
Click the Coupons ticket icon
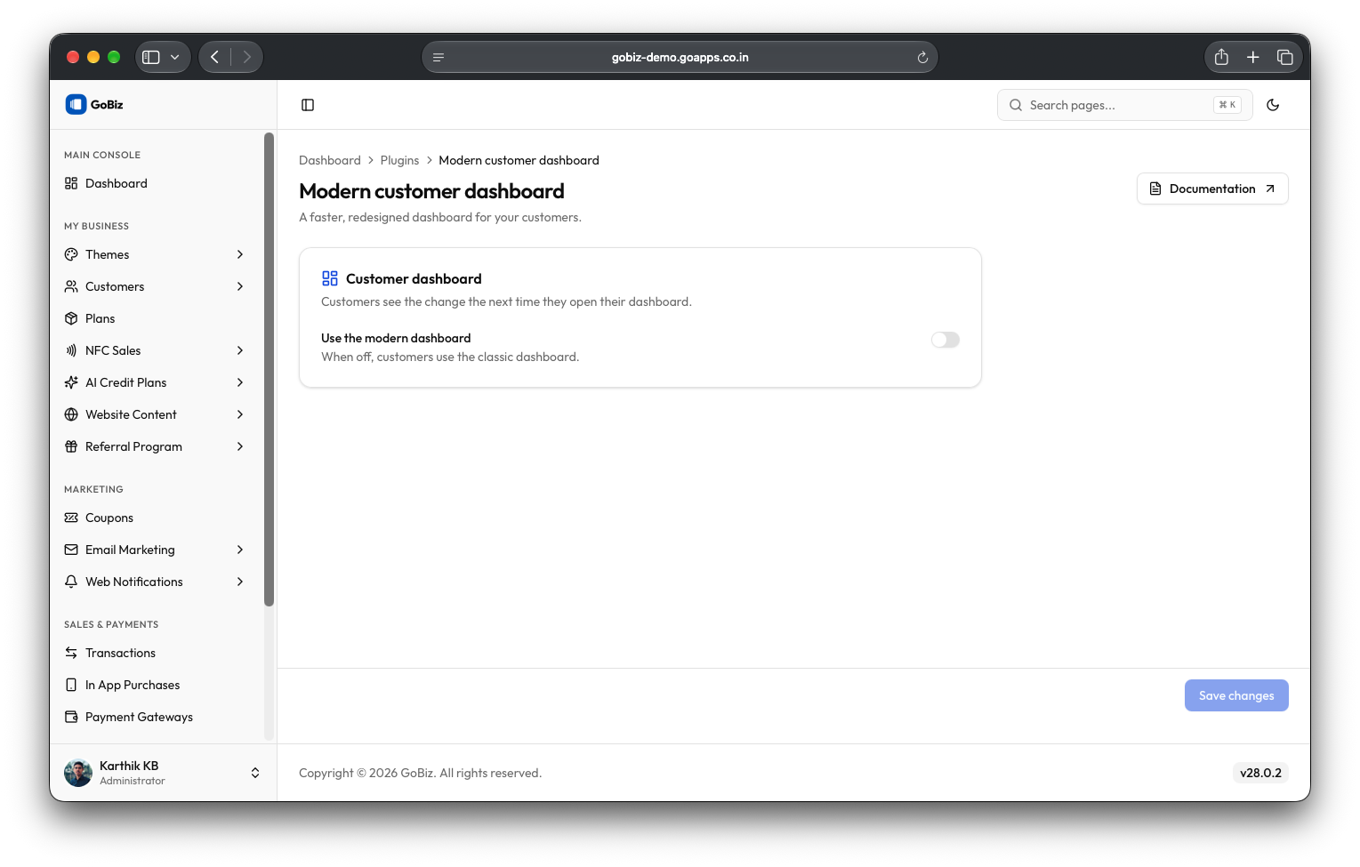pyautogui.click(x=71, y=518)
